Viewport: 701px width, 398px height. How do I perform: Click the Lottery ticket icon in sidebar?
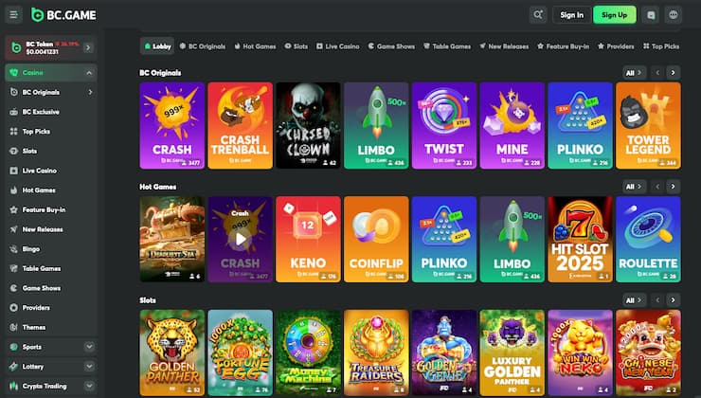14,367
